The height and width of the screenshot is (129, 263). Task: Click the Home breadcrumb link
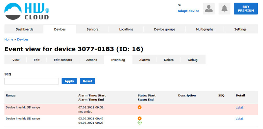9,39
